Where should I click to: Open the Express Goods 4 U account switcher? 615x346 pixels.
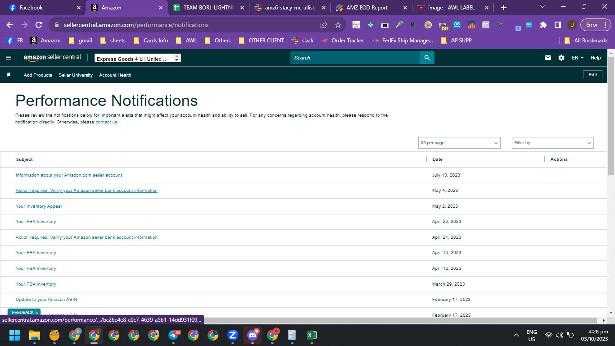(138, 59)
